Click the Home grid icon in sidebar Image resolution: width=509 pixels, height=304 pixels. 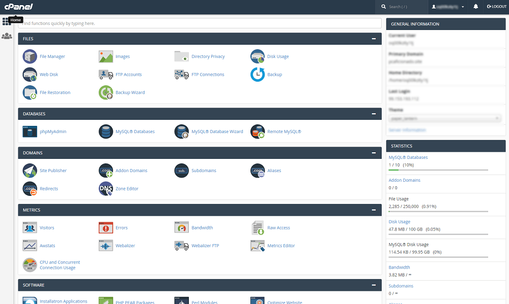[x=6, y=22]
